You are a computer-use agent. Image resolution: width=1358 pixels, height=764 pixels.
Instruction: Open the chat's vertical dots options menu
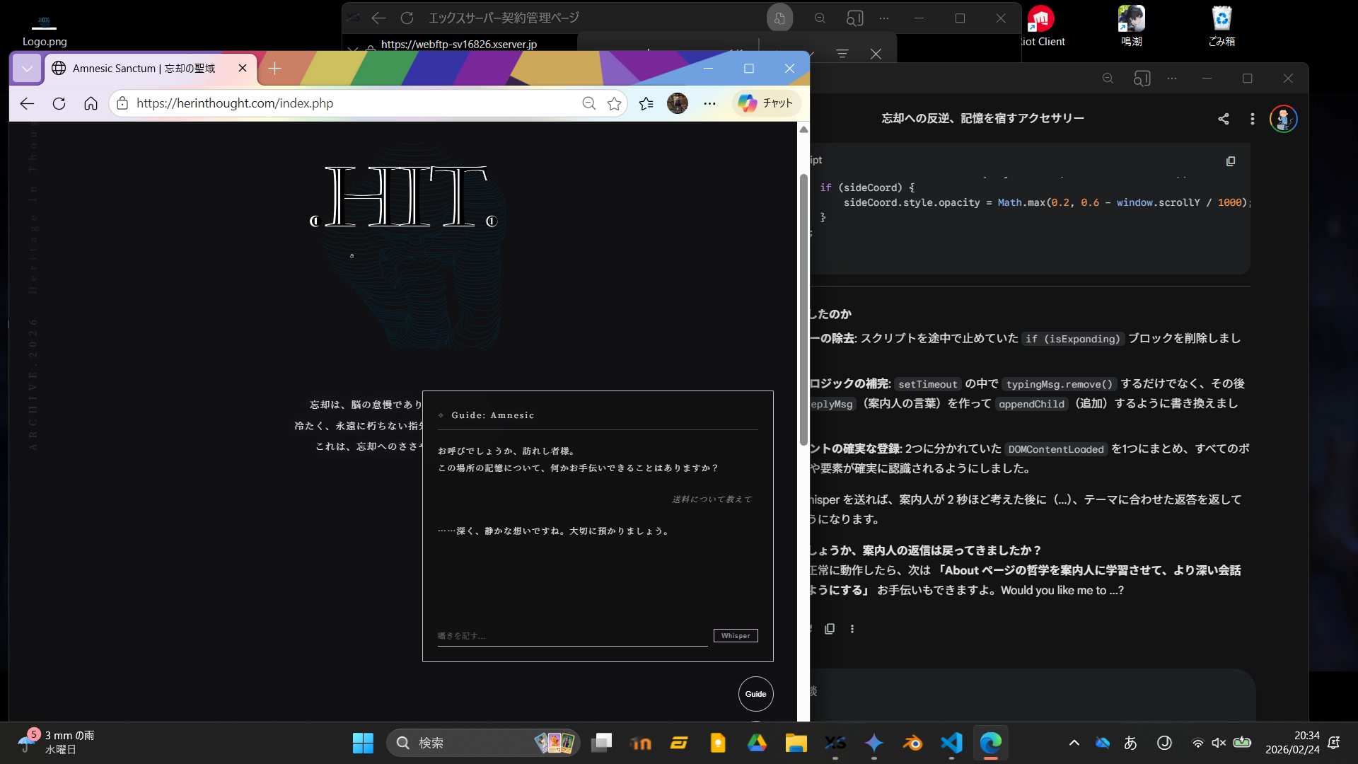click(x=1252, y=119)
